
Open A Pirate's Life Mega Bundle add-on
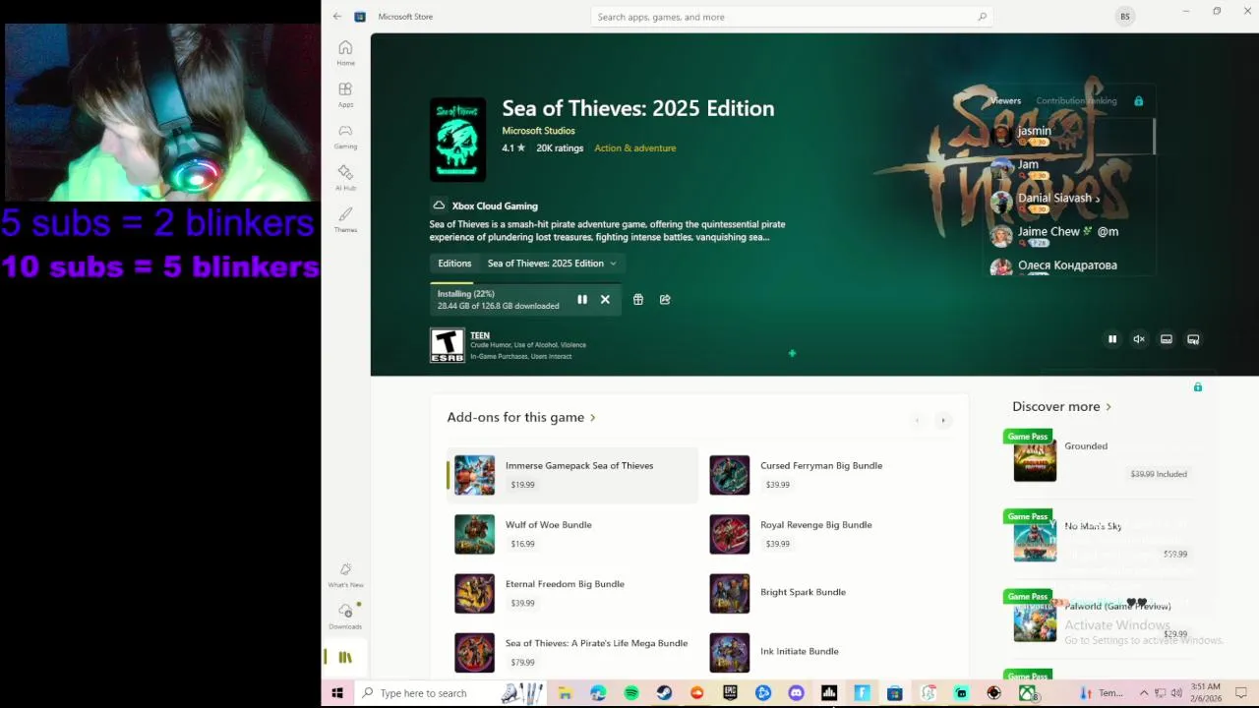point(572,652)
